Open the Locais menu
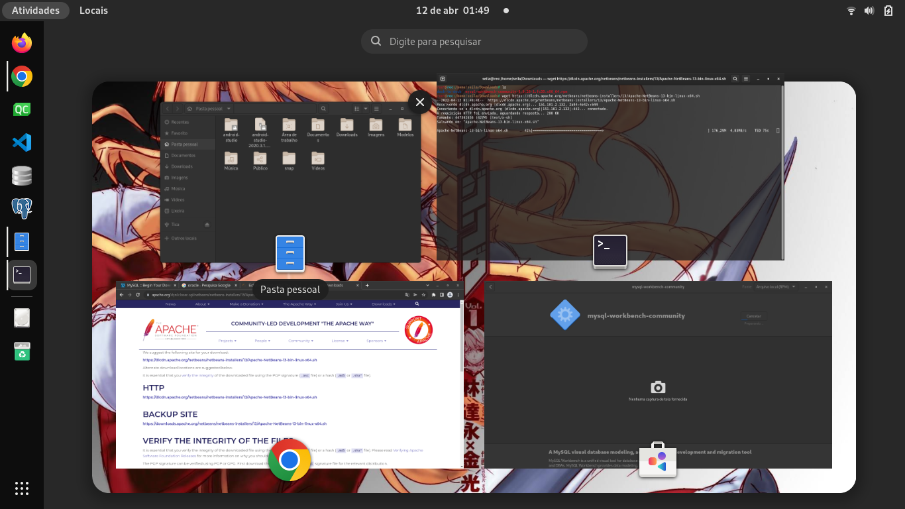This screenshot has height=509, width=905. pyautogui.click(x=93, y=11)
